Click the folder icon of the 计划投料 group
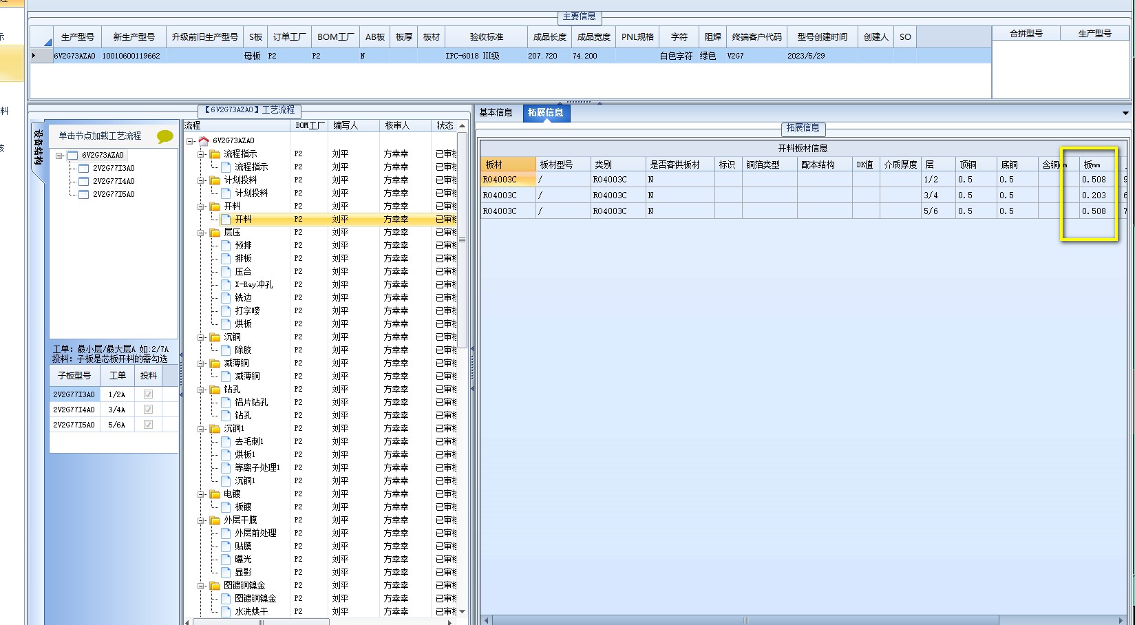The height and width of the screenshot is (625, 1135). tap(215, 180)
